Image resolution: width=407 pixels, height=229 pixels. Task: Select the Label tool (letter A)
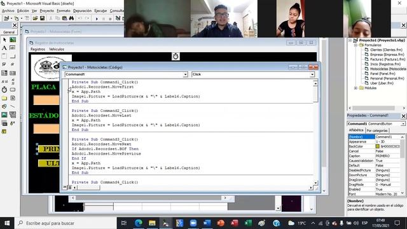point(4,48)
